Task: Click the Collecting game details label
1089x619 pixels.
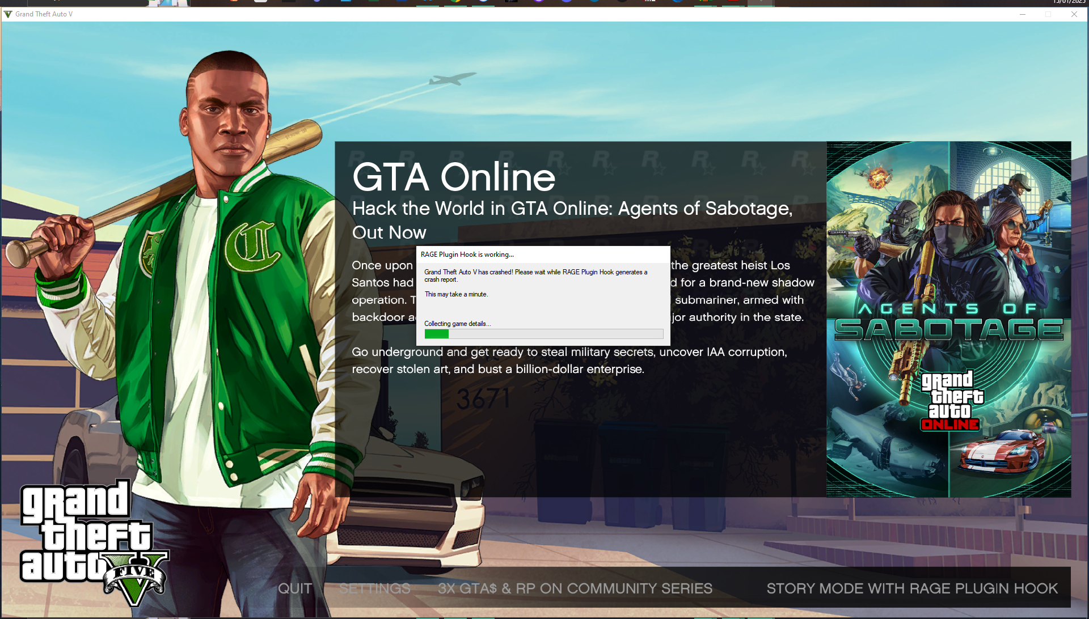Action: (x=457, y=324)
